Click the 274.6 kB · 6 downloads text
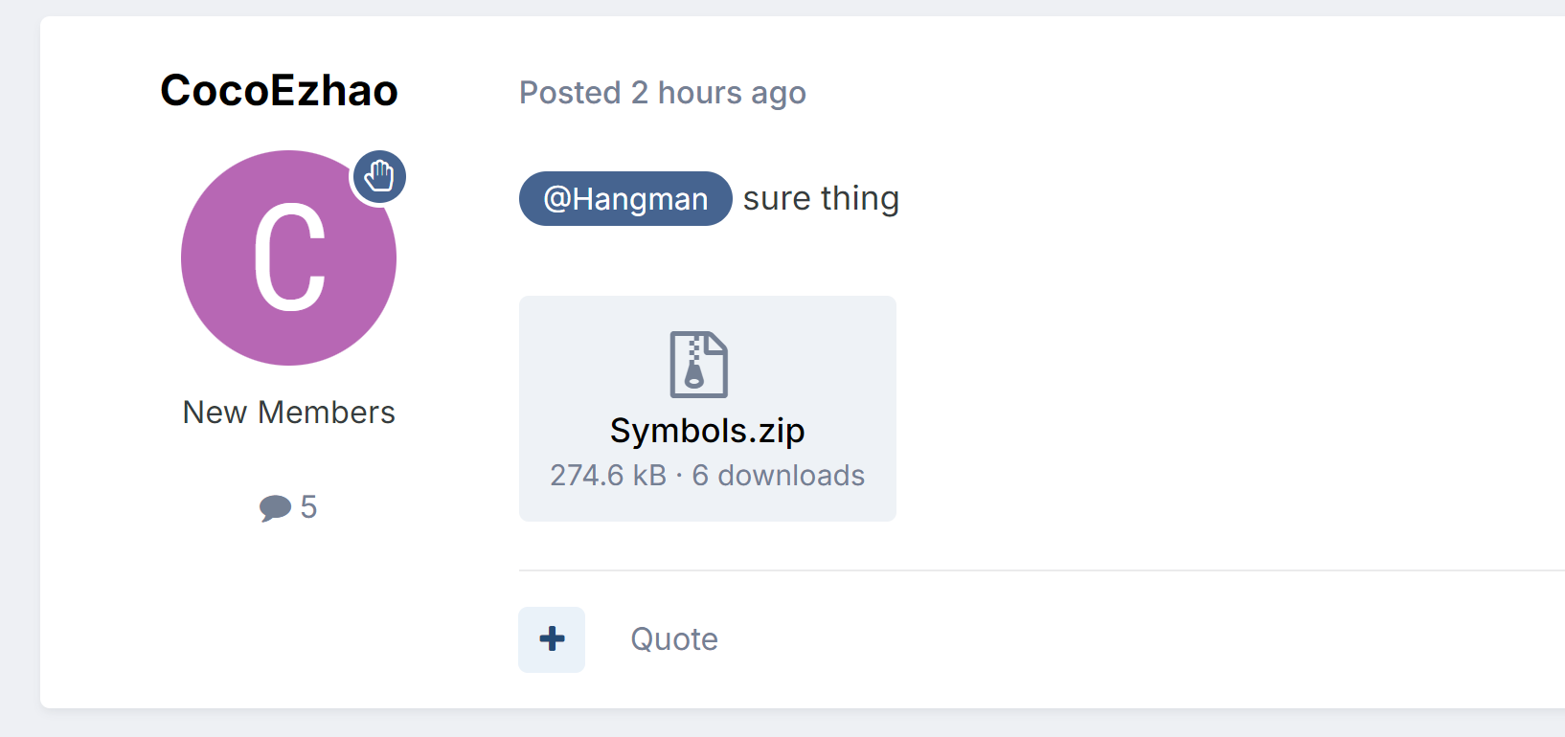The height and width of the screenshot is (737, 1565). pyautogui.click(x=708, y=476)
